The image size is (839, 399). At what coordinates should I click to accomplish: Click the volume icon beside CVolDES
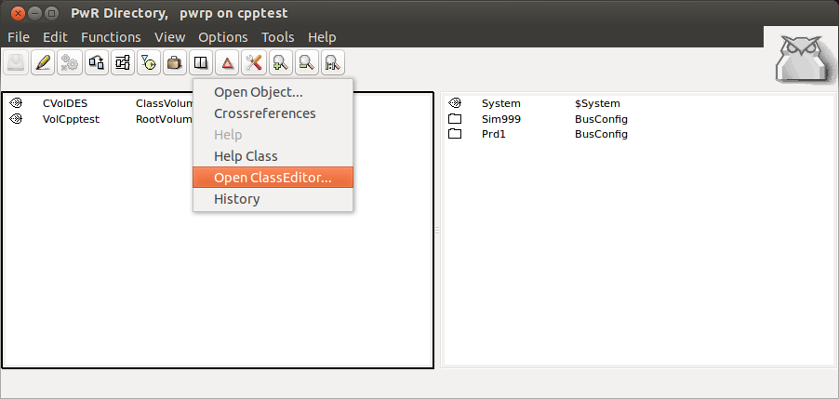pyautogui.click(x=16, y=103)
